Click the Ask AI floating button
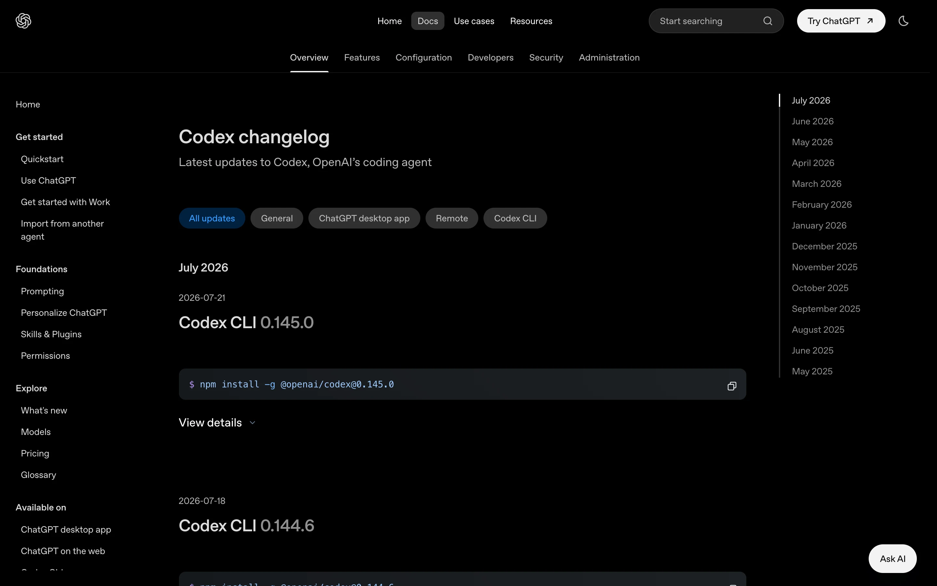Screen dimensions: 937x586 pos(892,559)
